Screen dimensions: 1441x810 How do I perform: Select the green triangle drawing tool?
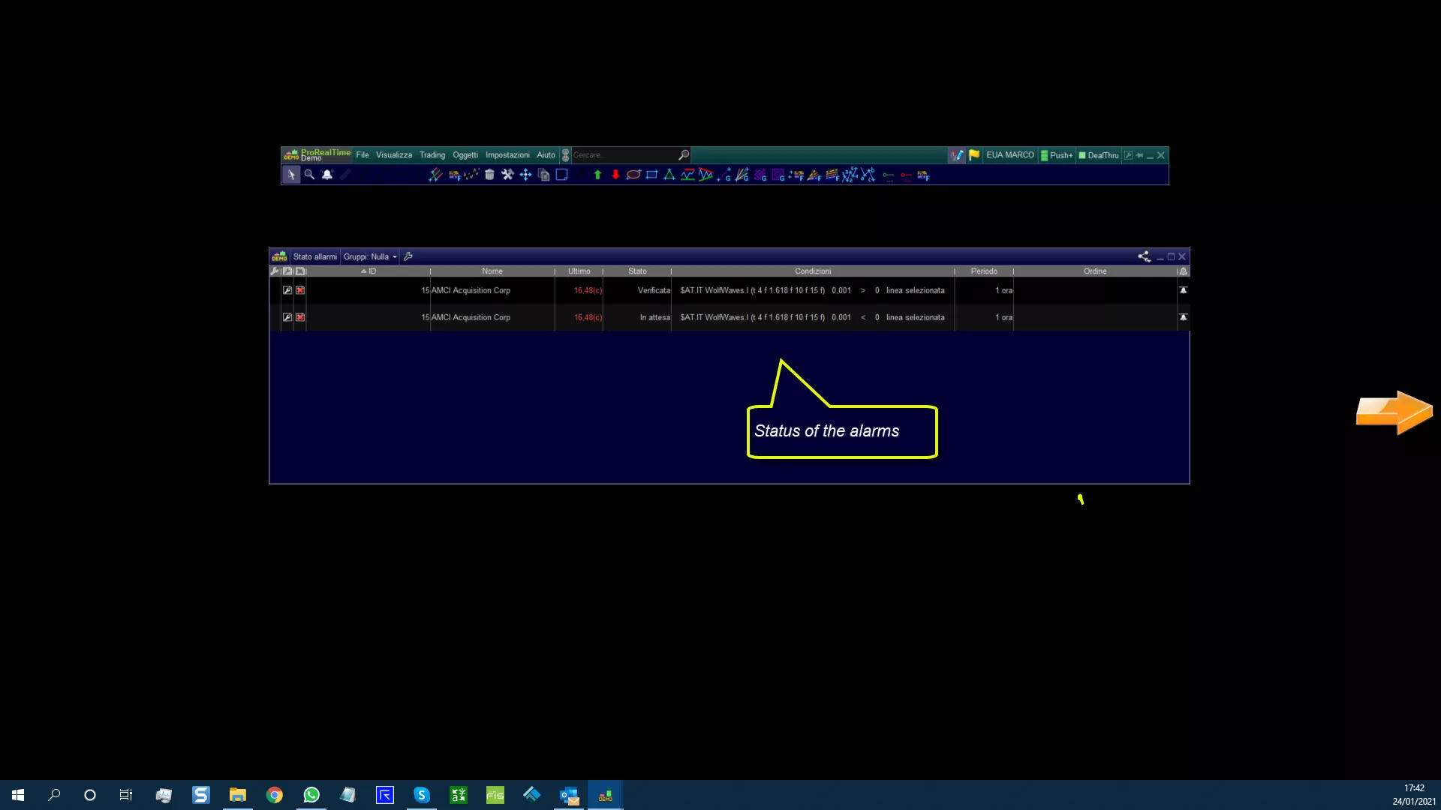pyautogui.click(x=669, y=175)
